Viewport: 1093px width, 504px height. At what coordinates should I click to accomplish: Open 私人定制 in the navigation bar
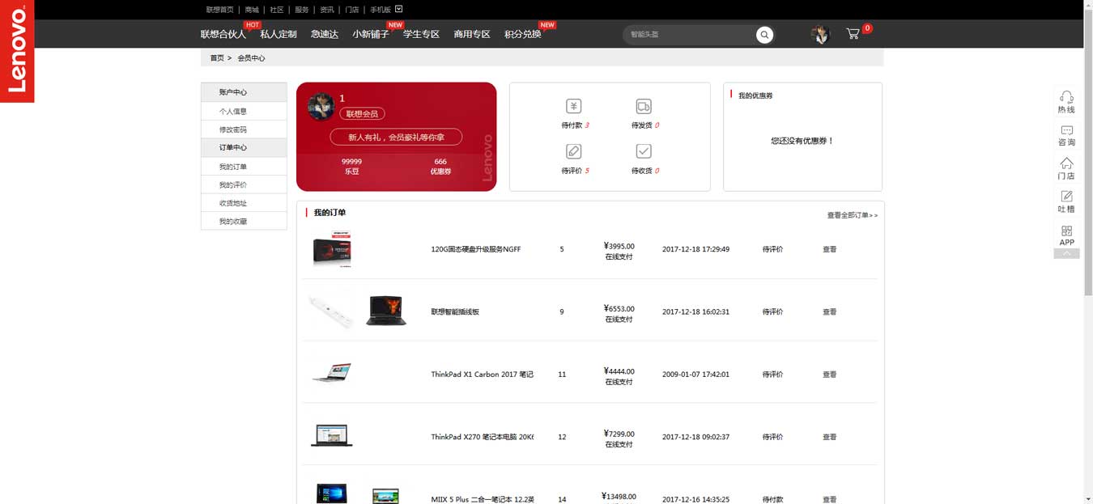coord(279,35)
